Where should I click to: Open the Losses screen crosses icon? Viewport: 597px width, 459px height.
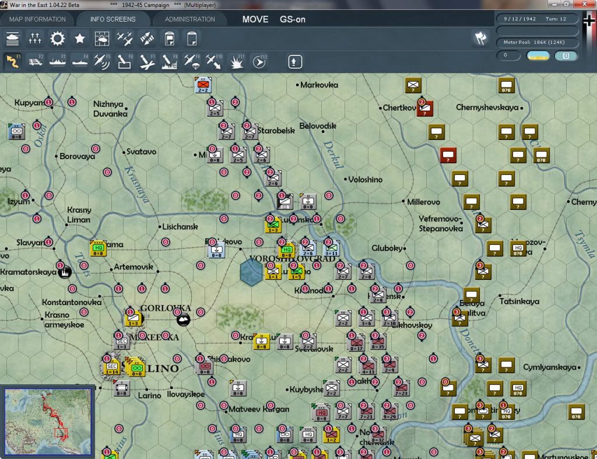(34, 38)
